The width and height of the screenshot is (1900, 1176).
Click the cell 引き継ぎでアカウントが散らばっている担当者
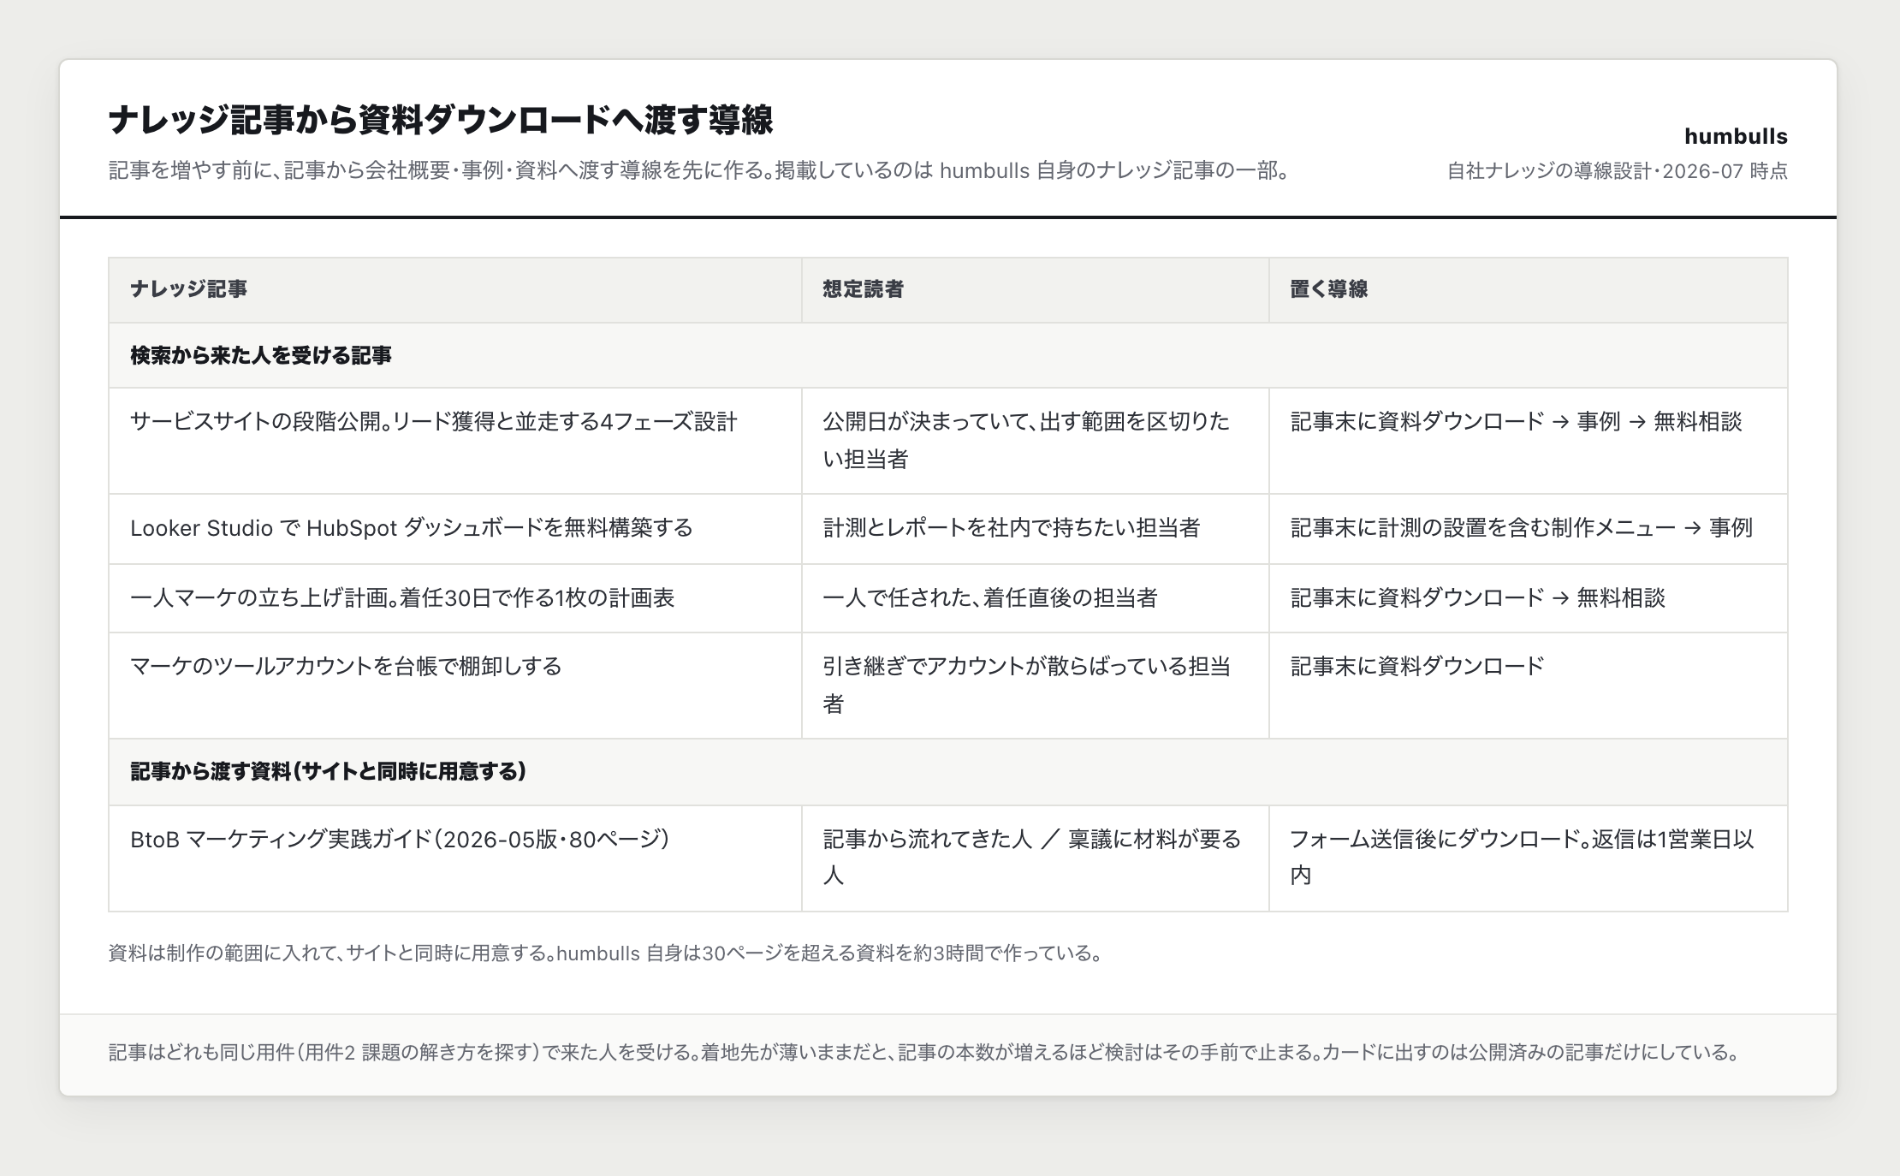1035,686
